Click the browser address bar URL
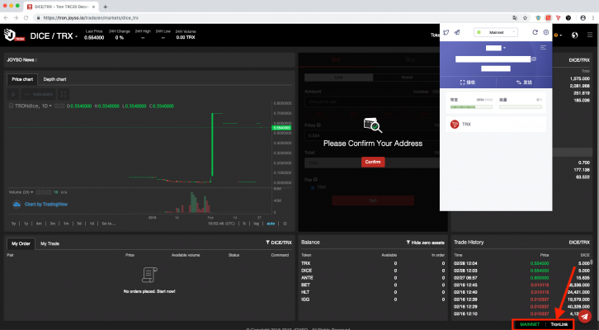 pos(91,17)
